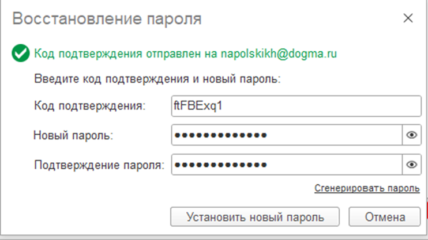Click the Восстановление пароля dialog title
This screenshot has height=240, width=428.
pos(107,18)
